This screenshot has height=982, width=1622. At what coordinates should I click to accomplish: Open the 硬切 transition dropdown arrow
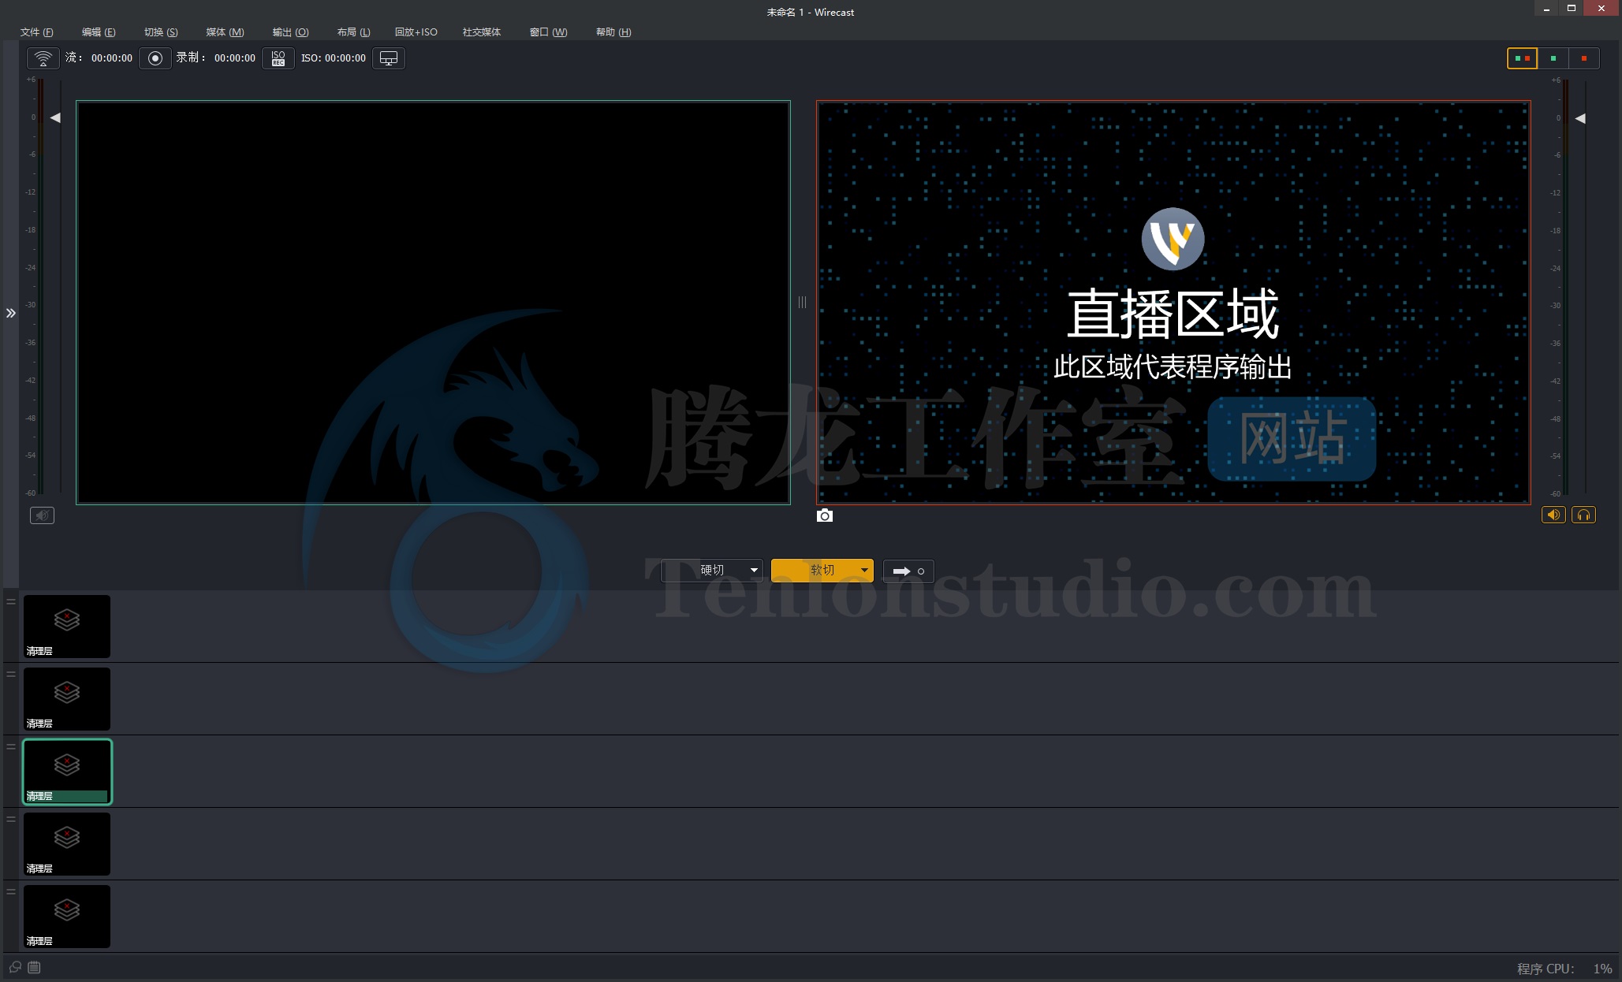point(754,570)
